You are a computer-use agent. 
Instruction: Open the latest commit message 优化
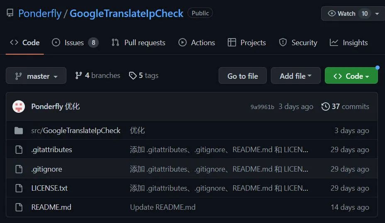point(73,107)
